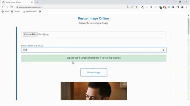Click the scrollbar down arrow
Image resolution: width=190 pixels, height=106 pixels.
189,99
